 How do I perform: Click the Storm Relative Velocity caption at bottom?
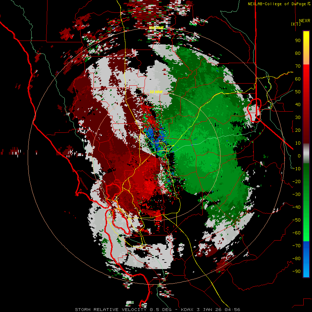coord(157,310)
